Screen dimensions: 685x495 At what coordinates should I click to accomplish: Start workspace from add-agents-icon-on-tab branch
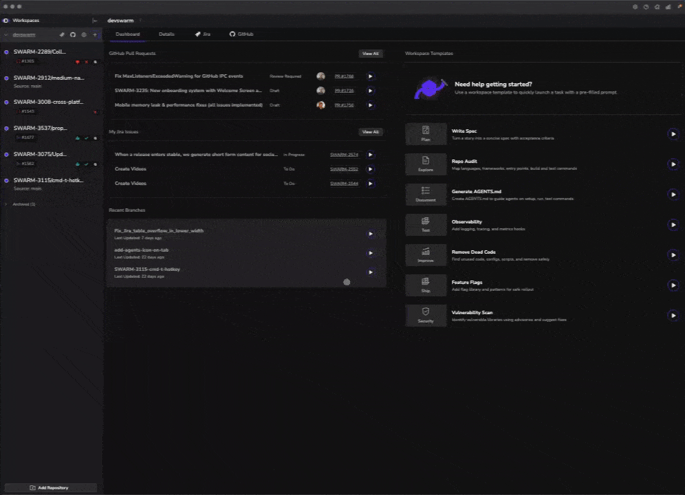[371, 253]
